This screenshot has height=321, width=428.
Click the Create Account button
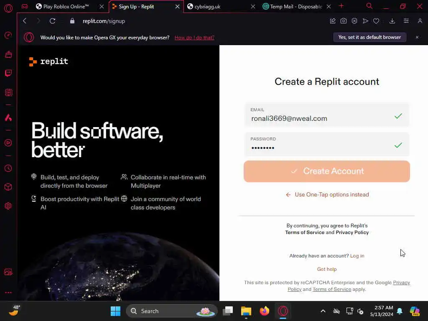327,171
